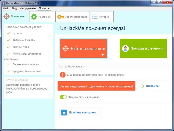Click the green gear Настройки icon

(x=34, y=17)
